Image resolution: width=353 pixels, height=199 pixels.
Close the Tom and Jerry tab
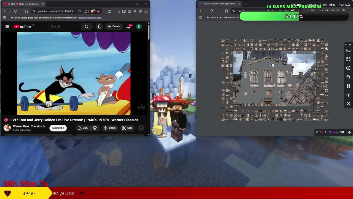(x=43, y=4)
